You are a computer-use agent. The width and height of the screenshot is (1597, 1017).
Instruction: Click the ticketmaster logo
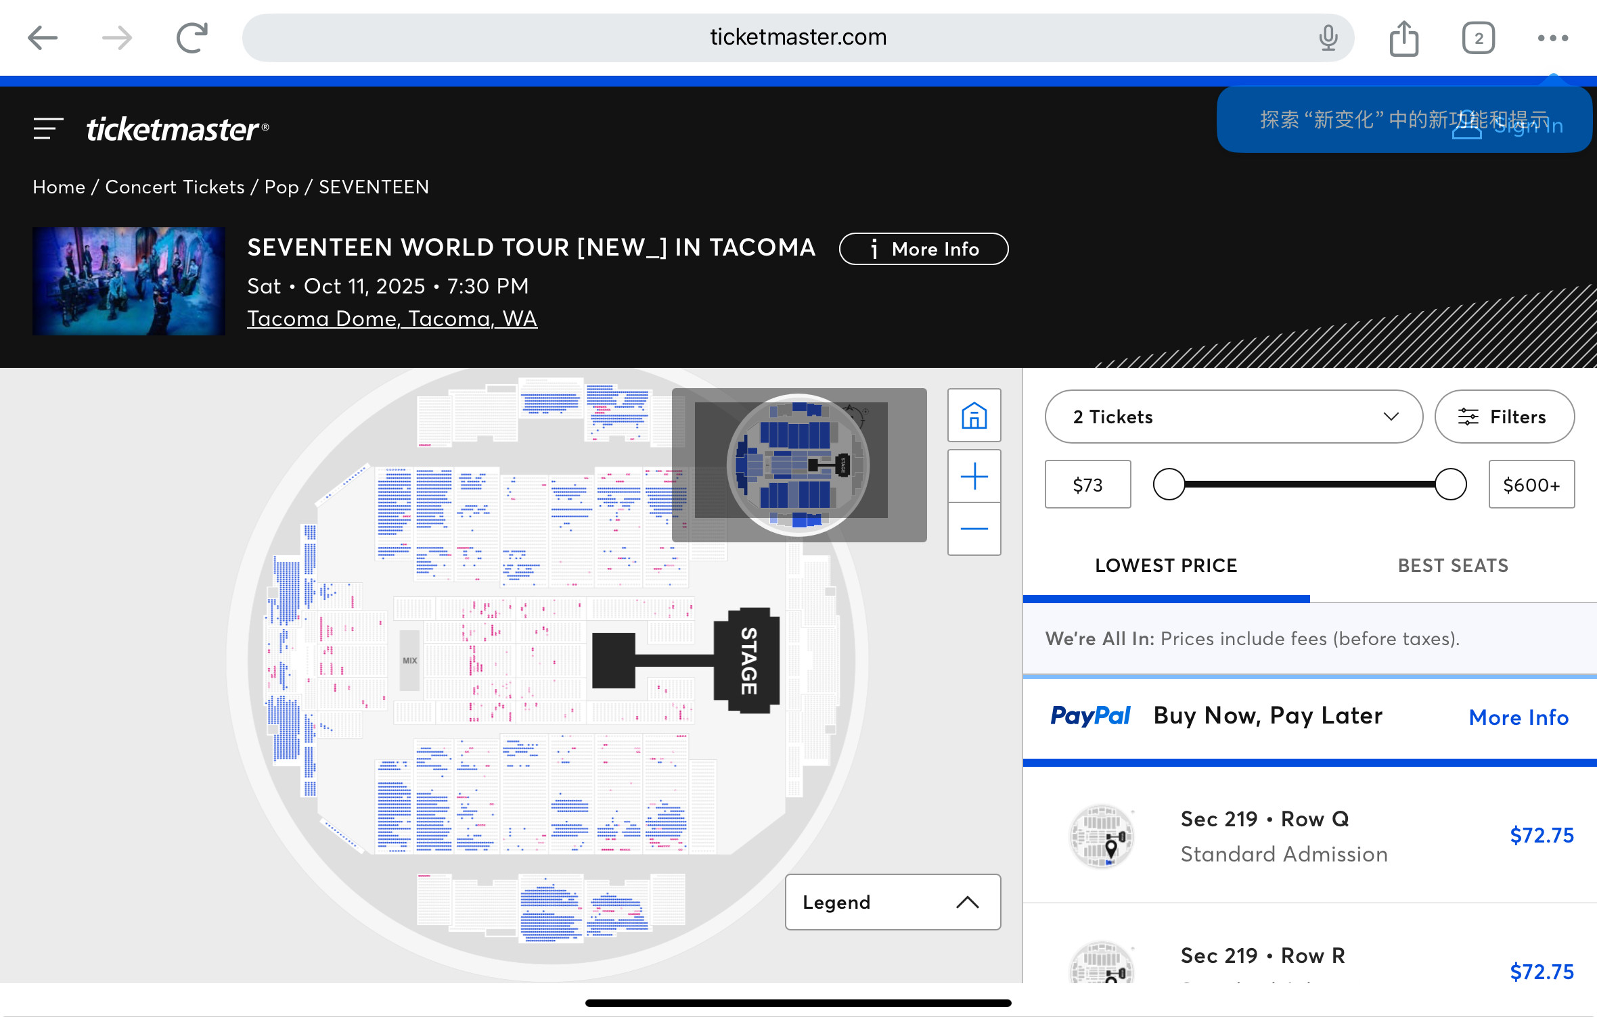click(x=177, y=128)
